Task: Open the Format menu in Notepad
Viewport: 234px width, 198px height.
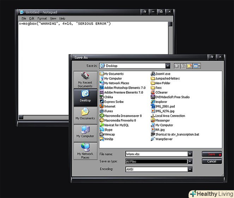Action: pos(42,18)
